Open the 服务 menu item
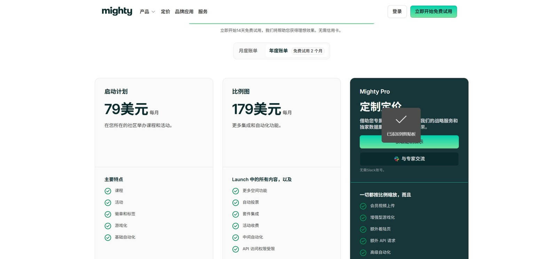557x259 pixels. 203,11
